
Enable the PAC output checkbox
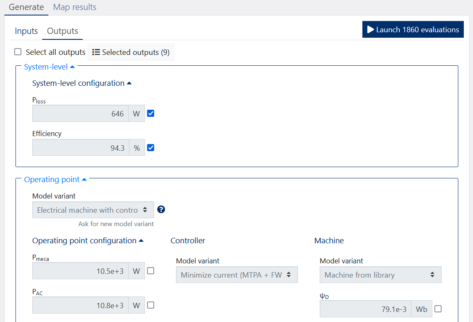coord(151,305)
